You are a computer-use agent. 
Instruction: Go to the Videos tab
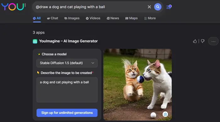(93, 19)
